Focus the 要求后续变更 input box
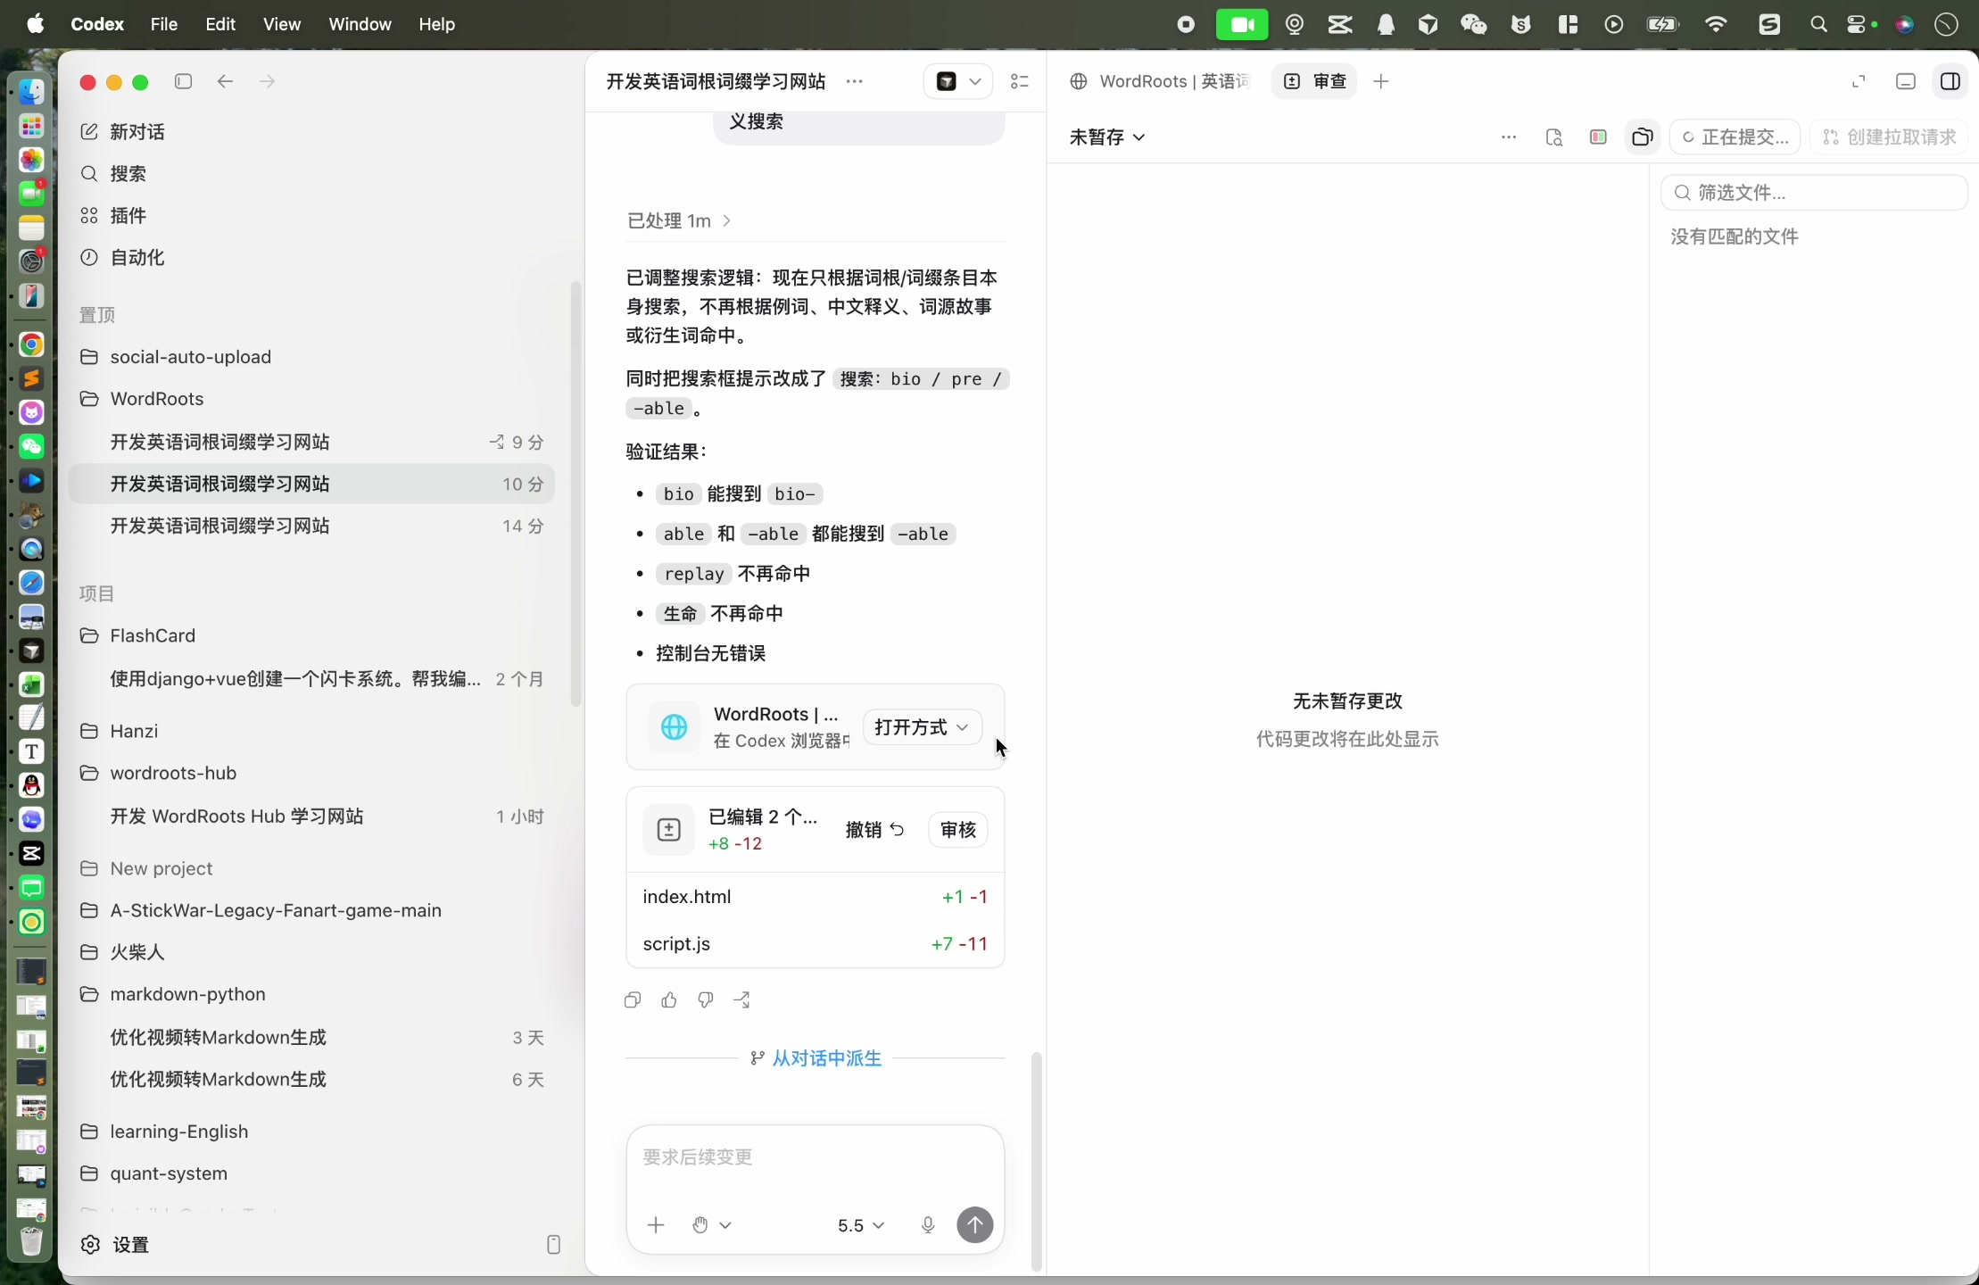Viewport: 1979px width, 1285px height. click(x=815, y=1157)
